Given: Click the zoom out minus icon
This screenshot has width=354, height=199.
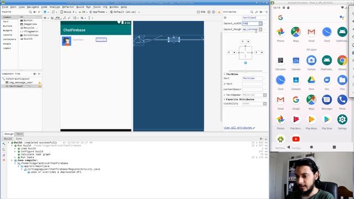Looking at the screenshot, I should coord(198,12).
